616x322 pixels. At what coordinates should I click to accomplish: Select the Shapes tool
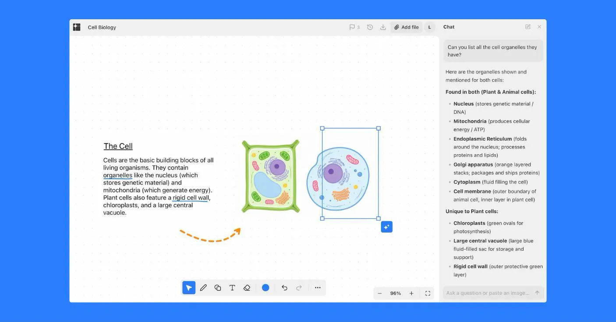218,288
